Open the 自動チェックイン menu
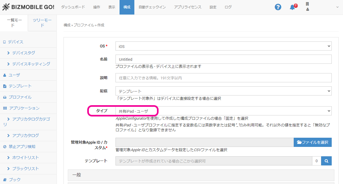Image resolution: width=343 pixels, height=184 pixels. (x=152, y=7)
